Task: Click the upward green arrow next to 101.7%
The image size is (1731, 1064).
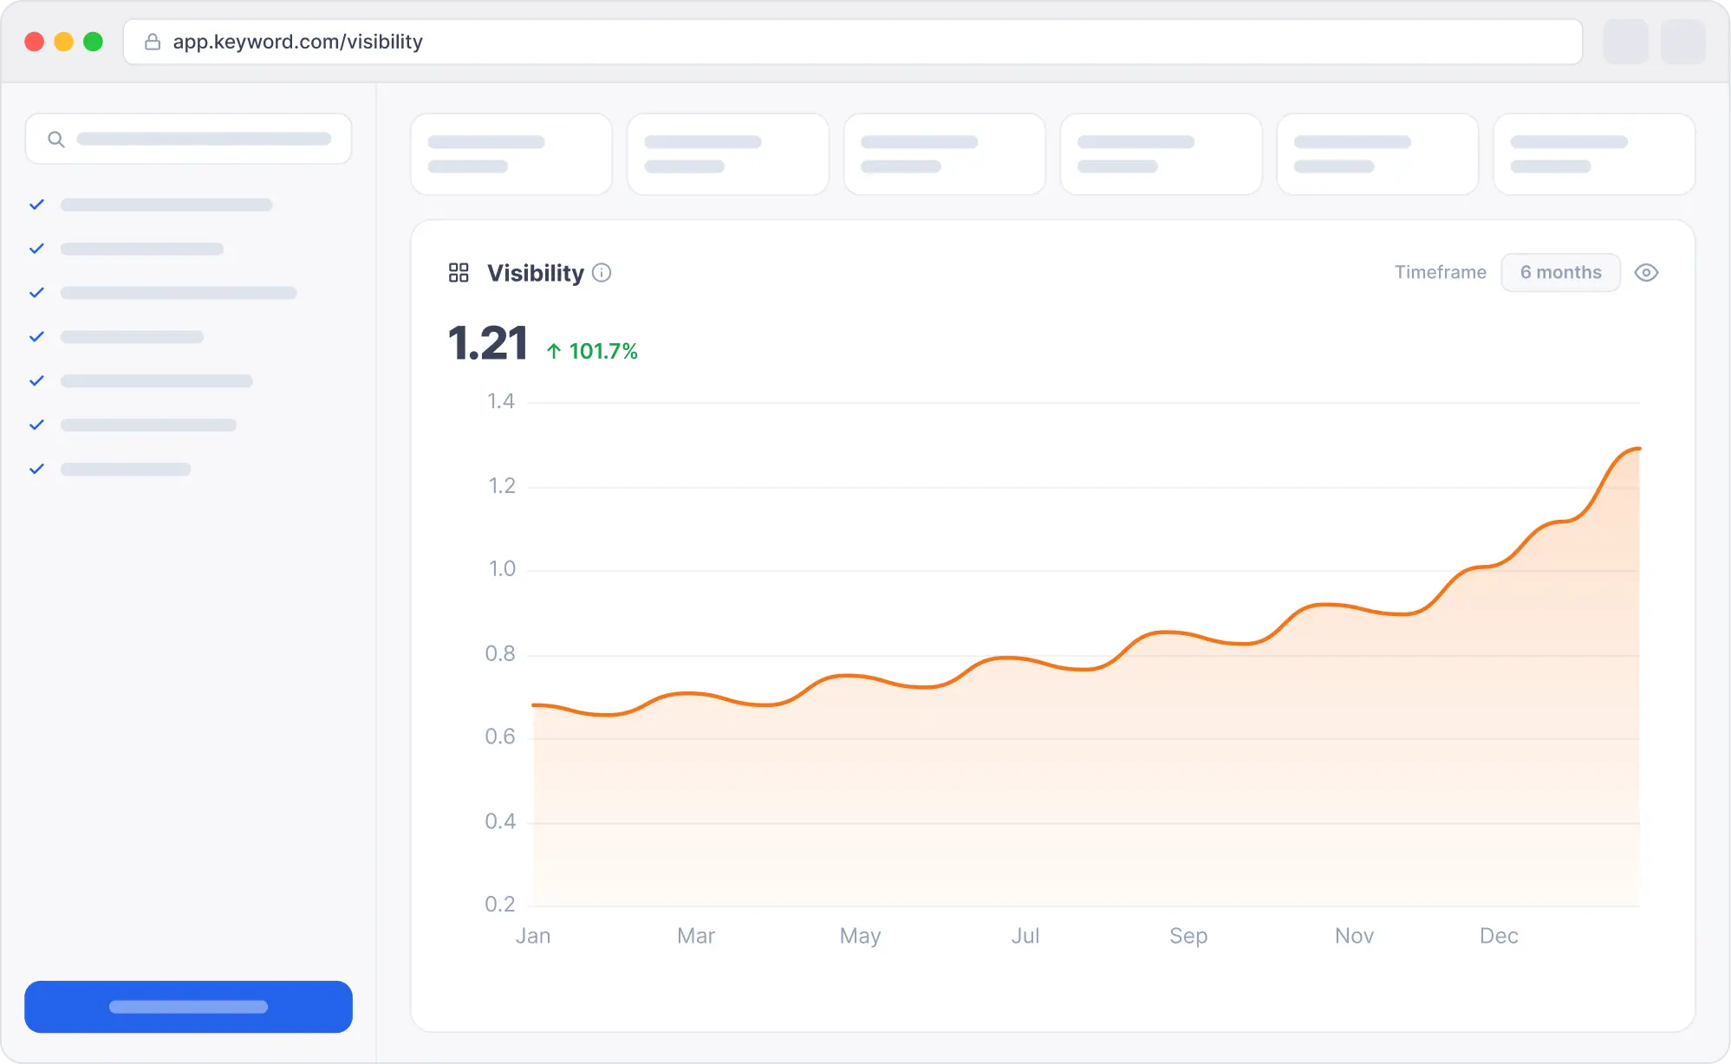Action: 555,351
